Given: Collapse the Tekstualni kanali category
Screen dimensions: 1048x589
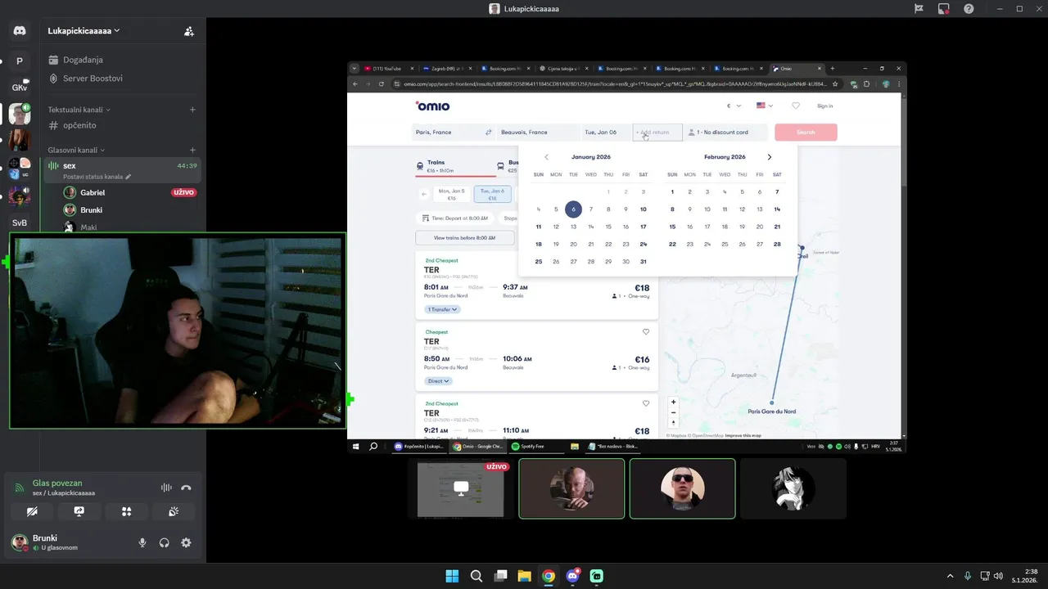Looking at the screenshot, I should point(79,110).
